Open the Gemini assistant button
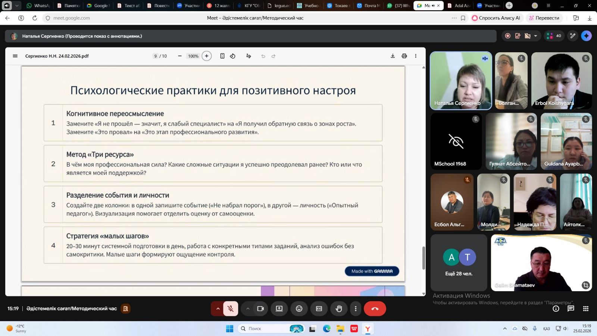Screen dimensions: 597x336 click(586, 36)
